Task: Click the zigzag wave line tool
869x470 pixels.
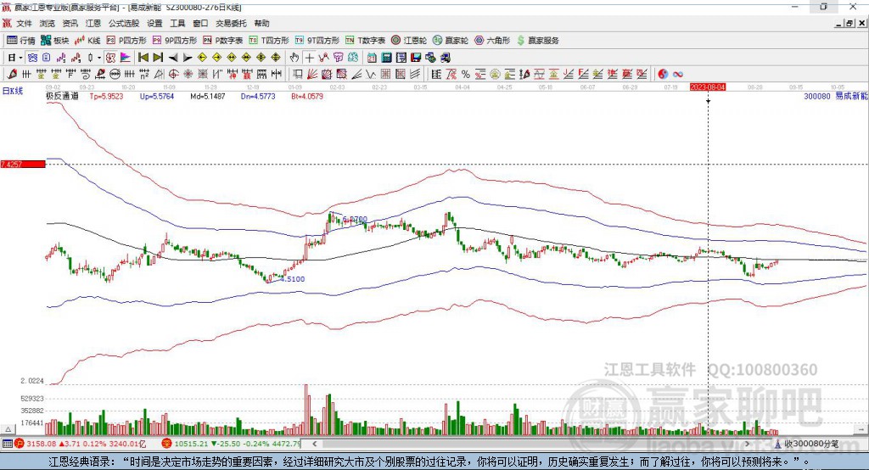Action: pyautogui.click(x=370, y=75)
